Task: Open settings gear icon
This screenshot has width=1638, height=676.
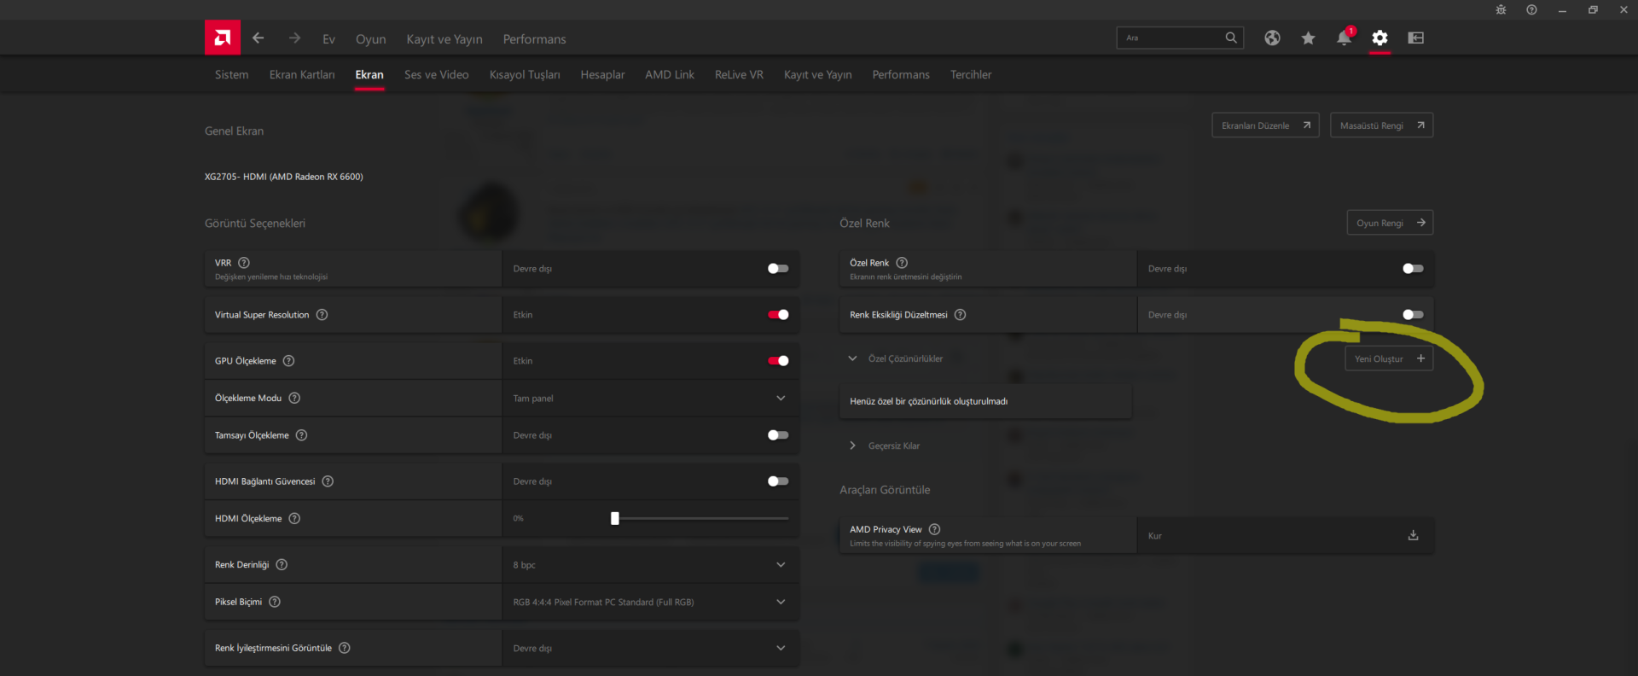Action: coord(1380,38)
